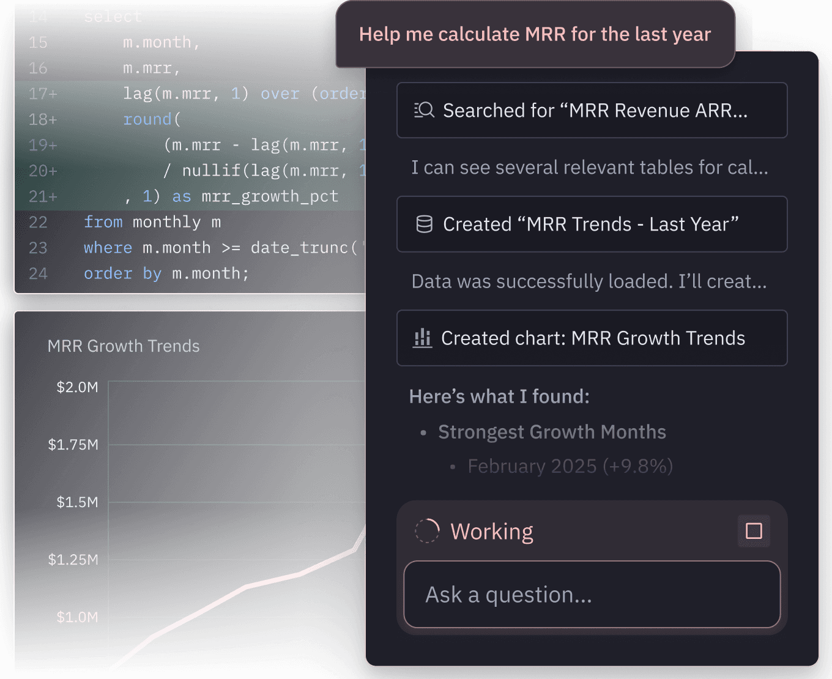
Task: Click the MRR Growth Trends chart title
Action: [124, 346]
